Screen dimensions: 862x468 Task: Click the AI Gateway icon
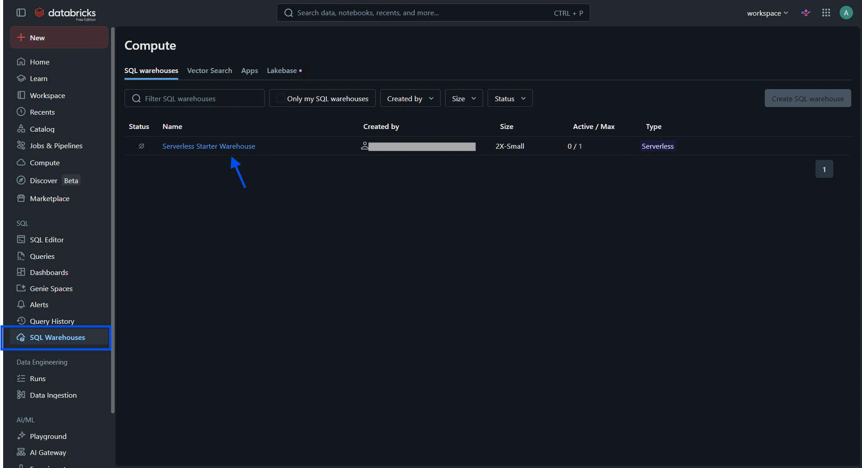pyautogui.click(x=21, y=452)
